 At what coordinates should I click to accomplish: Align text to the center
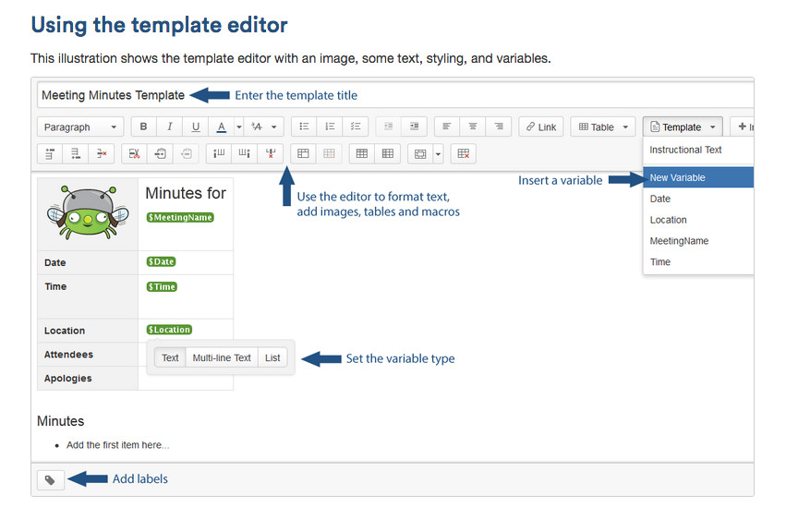pos(473,127)
